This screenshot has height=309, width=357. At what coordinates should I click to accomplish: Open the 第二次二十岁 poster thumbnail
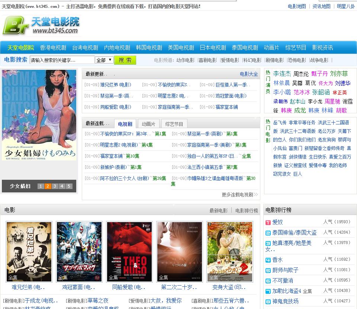(179, 252)
